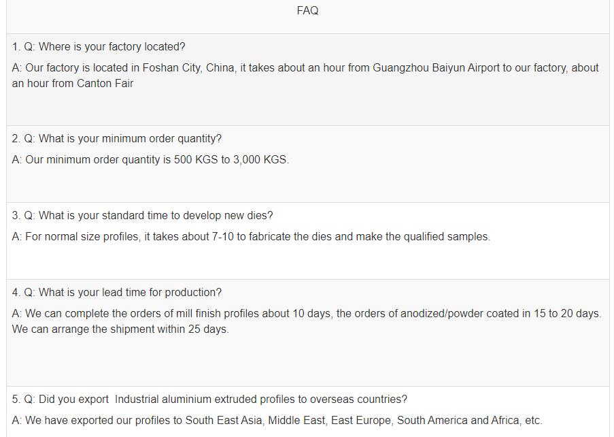Image resolution: width=614 pixels, height=437 pixels.
Task: Click the line "We can arrange the shipment within 25 days"
Action: (x=120, y=329)
